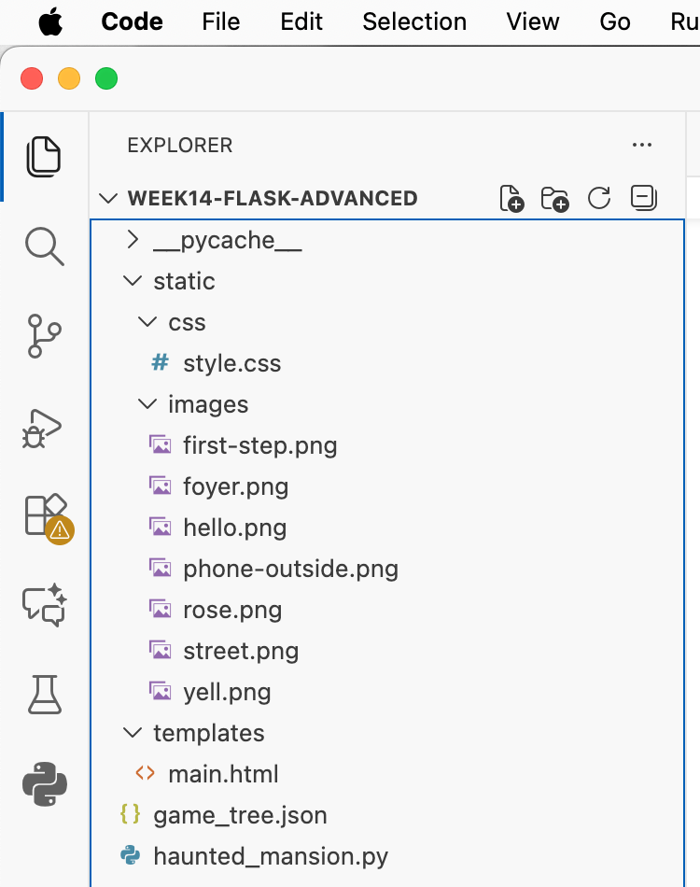The image size is (700, 887).
Task: Open the Selection menu in menu bar
Action: [x=414, y=21]
